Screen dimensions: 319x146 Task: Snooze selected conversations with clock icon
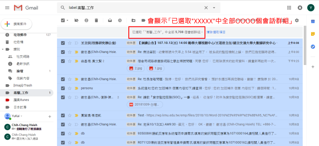(x=120, y=20)
